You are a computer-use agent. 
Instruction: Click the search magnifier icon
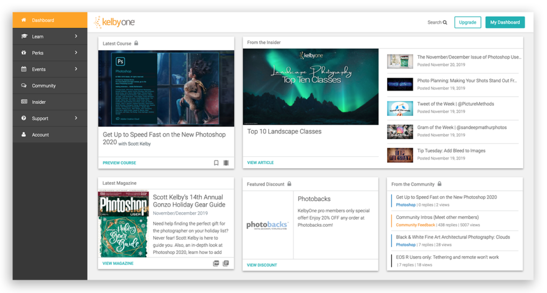pos(445,22)
